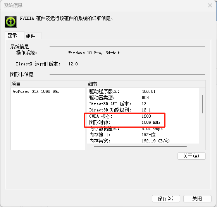The image size is (217, 207).
Task: Click the green NVIDIA info icon
Action: 11,22
